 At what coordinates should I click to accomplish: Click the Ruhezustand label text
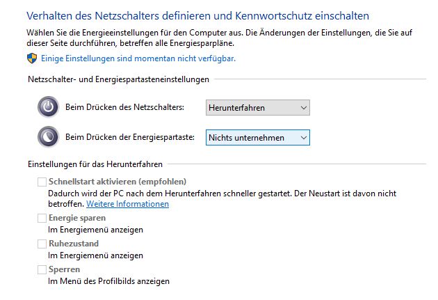pos(74,244)
